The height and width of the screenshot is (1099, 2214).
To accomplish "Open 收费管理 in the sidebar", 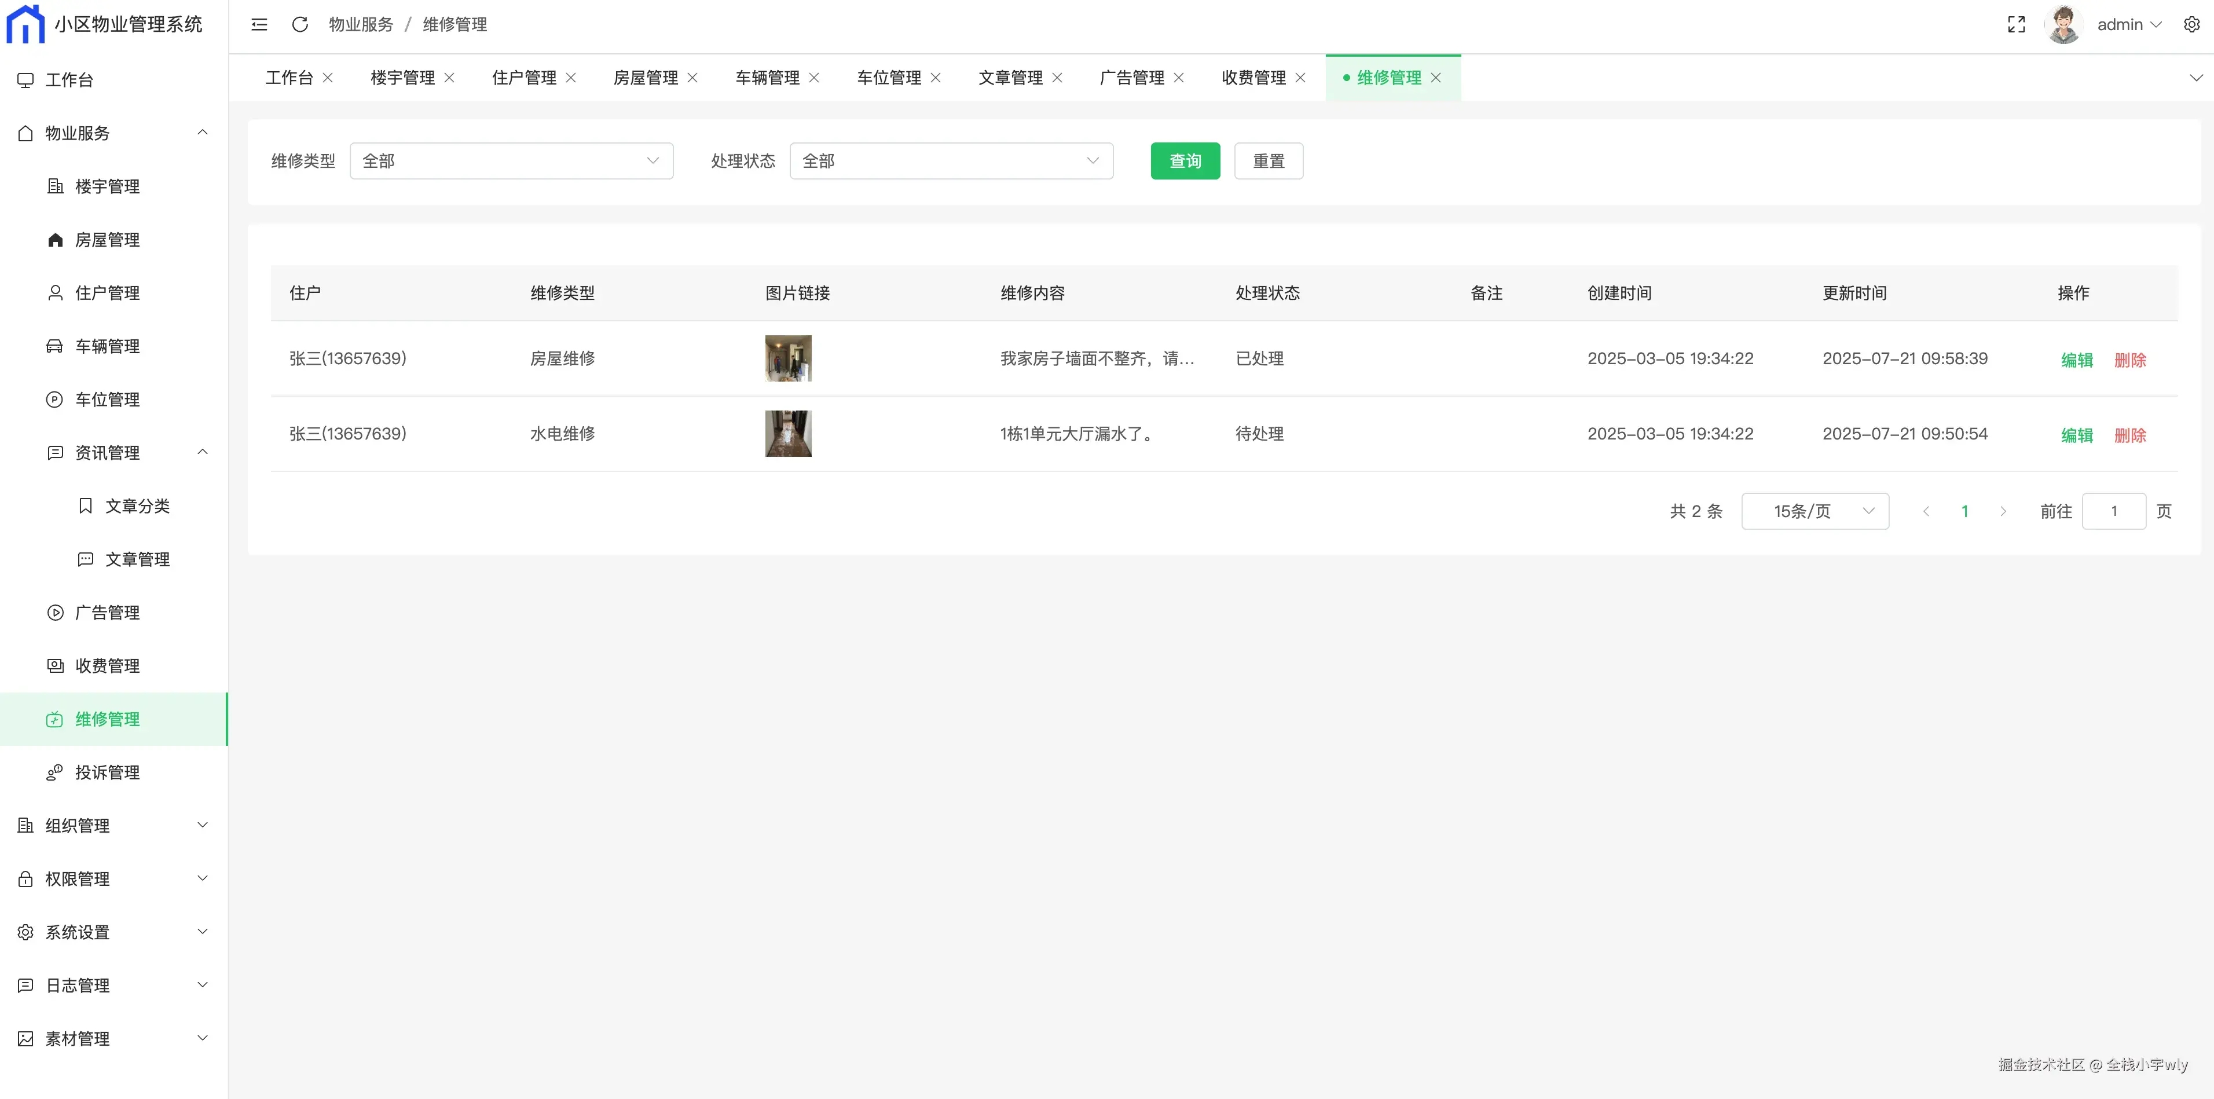I will click(x=107, y=666).
